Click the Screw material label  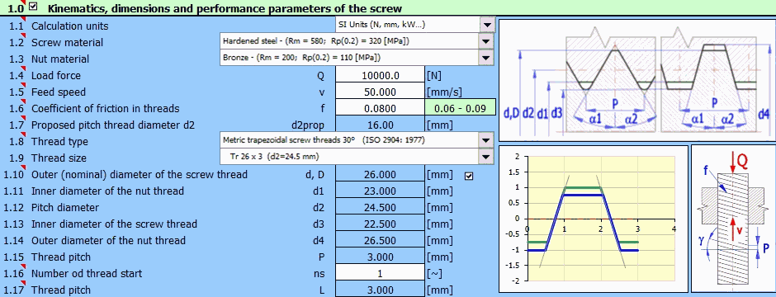tap(68, 43)
